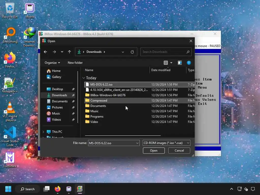Launch the Everything search desktop icon

coord(10,35)
